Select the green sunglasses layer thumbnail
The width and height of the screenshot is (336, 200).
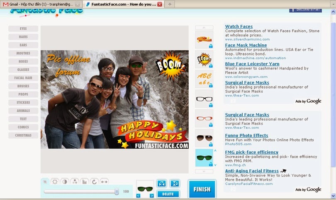204,158
